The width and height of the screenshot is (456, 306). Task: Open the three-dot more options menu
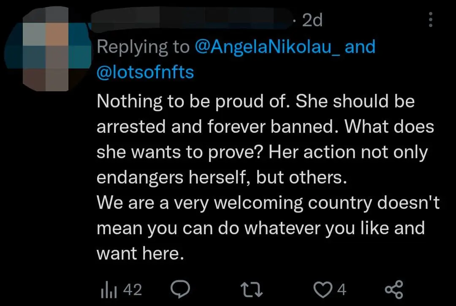(x=431, y=19)
